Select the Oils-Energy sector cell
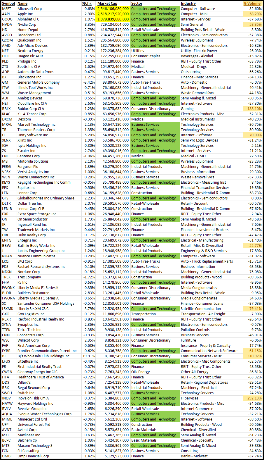 tap(140, 372)
